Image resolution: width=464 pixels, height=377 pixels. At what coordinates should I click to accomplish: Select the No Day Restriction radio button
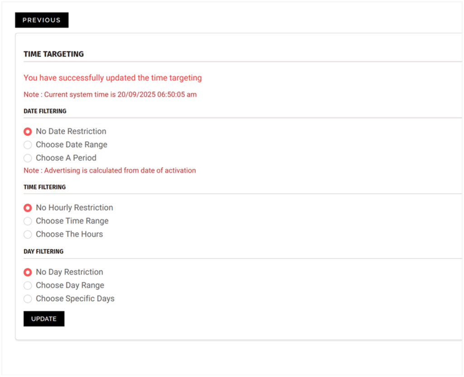pos(28,272)
